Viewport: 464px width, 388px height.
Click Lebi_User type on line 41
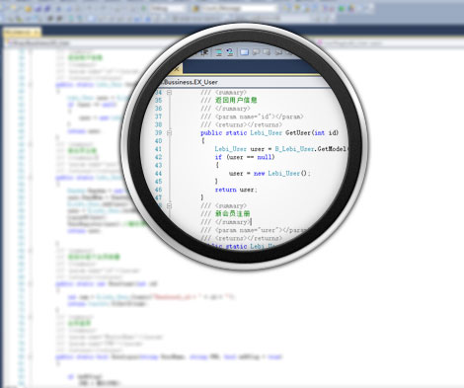tap(230, 149)
